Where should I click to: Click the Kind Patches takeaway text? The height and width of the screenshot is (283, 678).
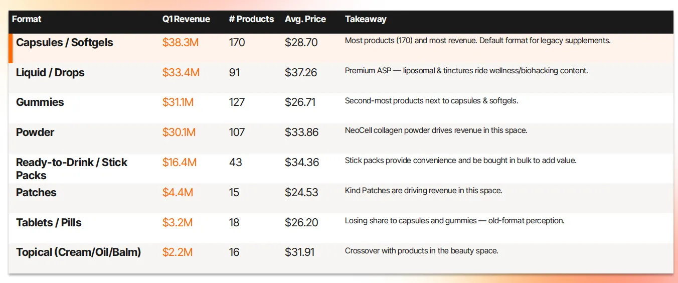click(x=423, y=191)
